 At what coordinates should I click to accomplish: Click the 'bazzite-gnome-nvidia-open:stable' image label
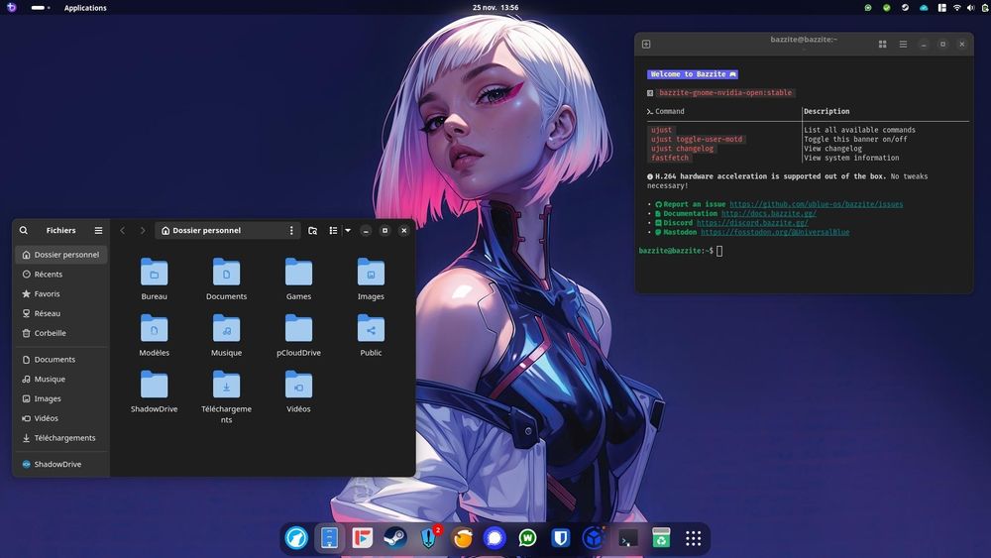pyautogui.click(x=725, y=93)
